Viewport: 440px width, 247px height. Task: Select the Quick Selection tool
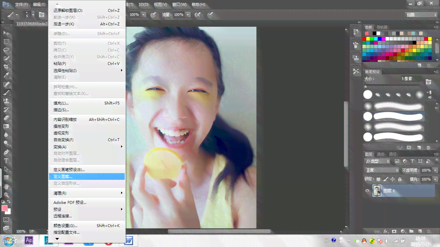[6, 59]
